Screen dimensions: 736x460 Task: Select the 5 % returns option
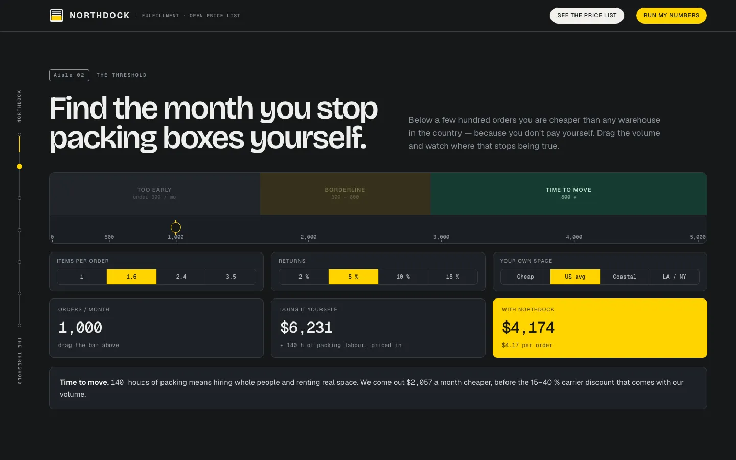point(353,277)
